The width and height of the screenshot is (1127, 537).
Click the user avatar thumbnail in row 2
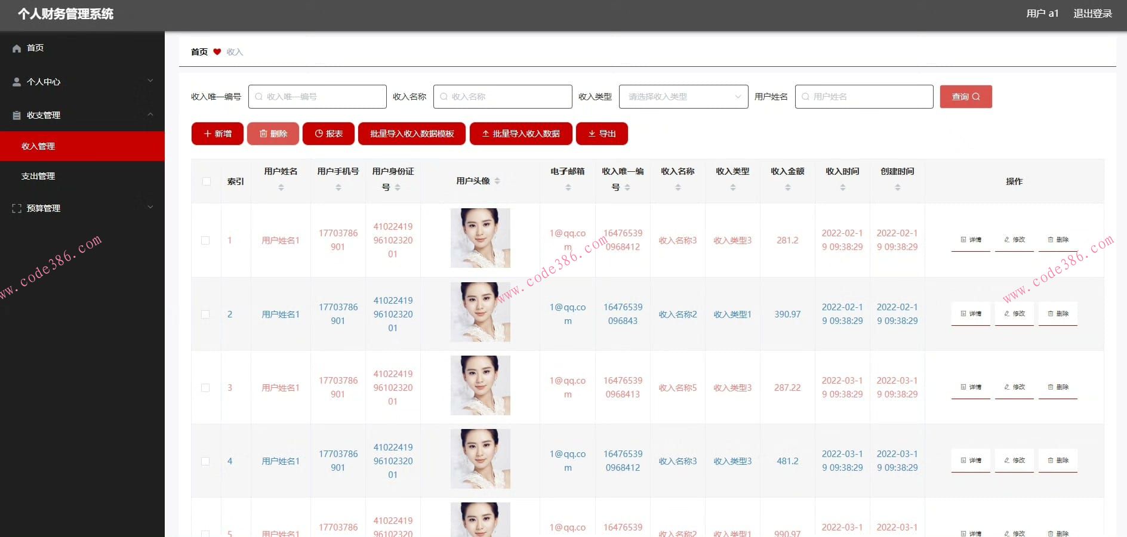(480, 312)
